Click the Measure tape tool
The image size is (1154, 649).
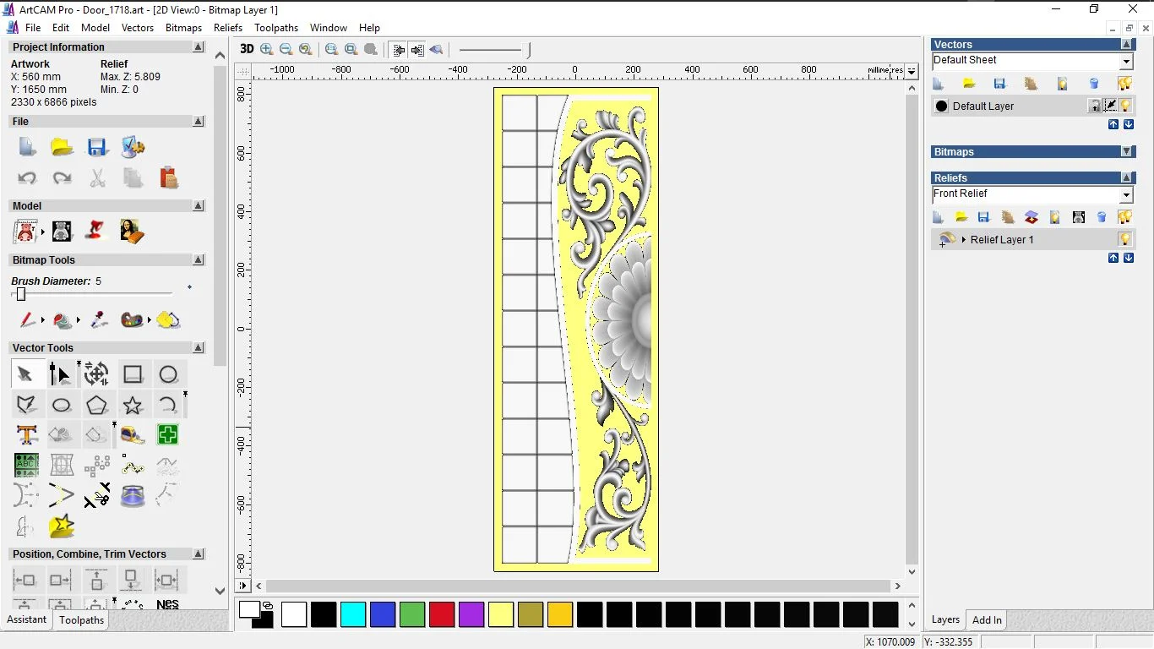point(133,435)
